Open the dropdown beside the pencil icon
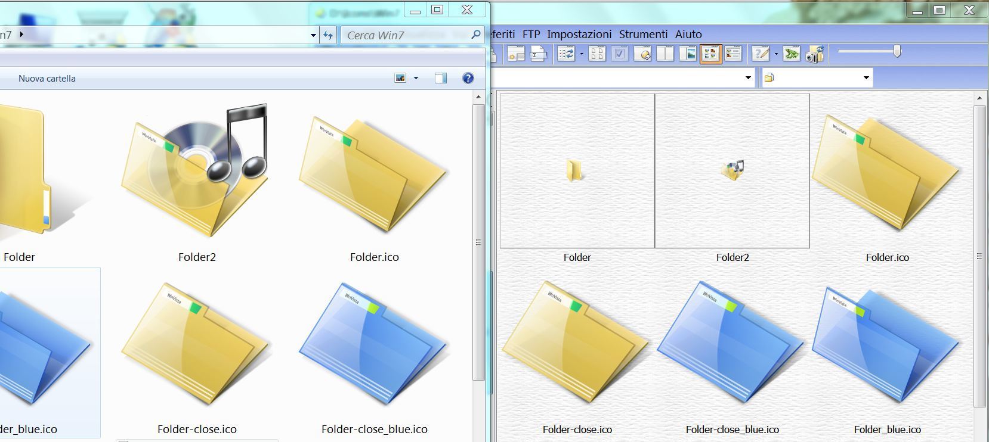The height and width of the screenshot is (442, 989). click(776, 54)
